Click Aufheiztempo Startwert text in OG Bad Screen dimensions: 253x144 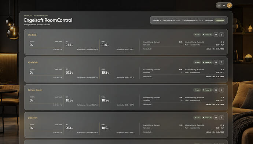87,49
